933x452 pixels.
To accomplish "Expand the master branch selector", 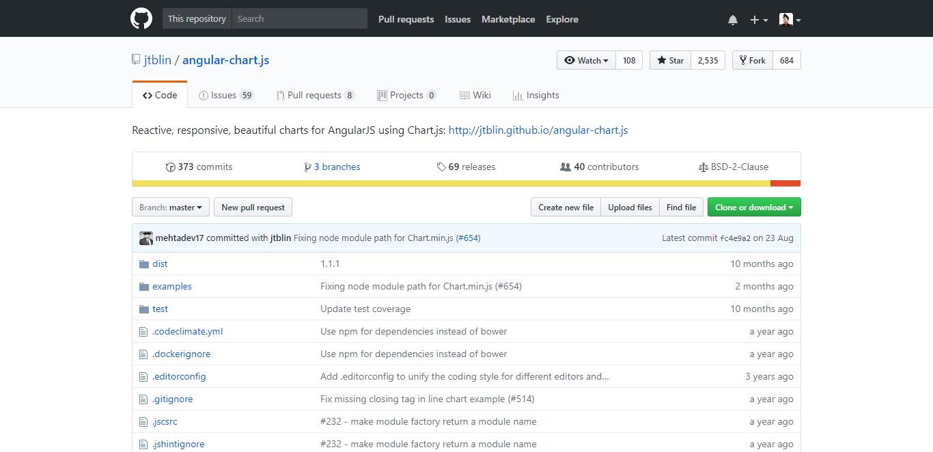I will click(170, 208).
